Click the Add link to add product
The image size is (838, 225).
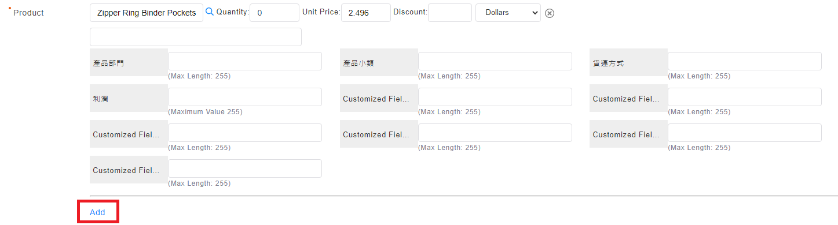[x=97, y=212]
